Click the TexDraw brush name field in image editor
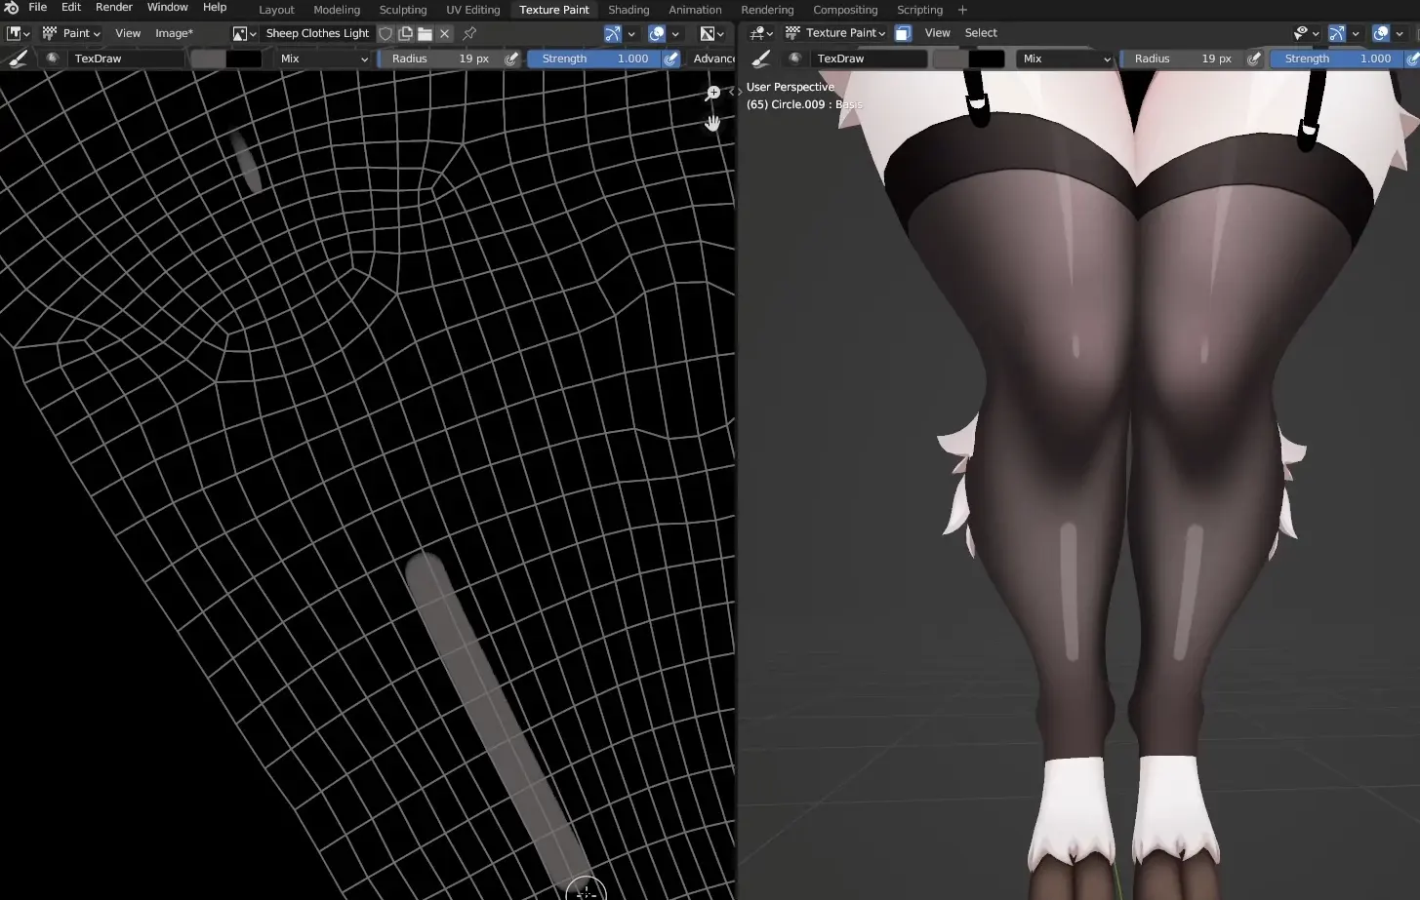Viewport: 1420px width, 900px height. (125, 59)
